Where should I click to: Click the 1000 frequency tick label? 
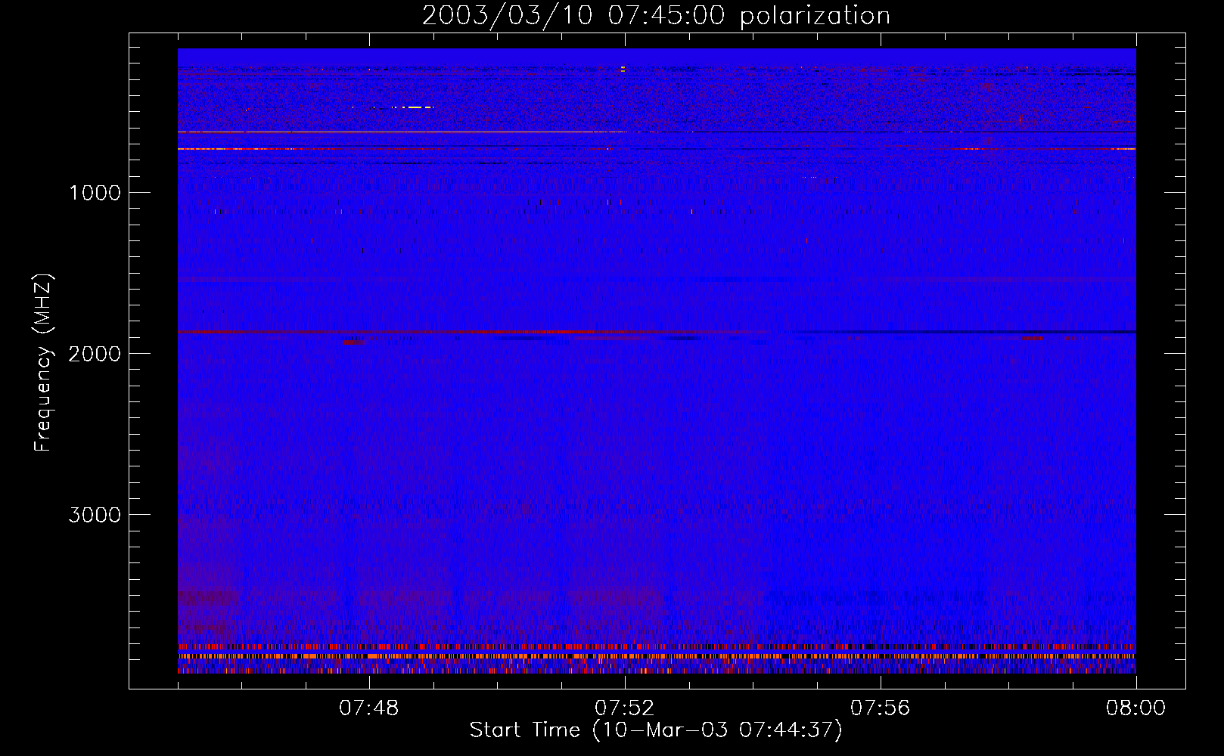click(95, 193)
